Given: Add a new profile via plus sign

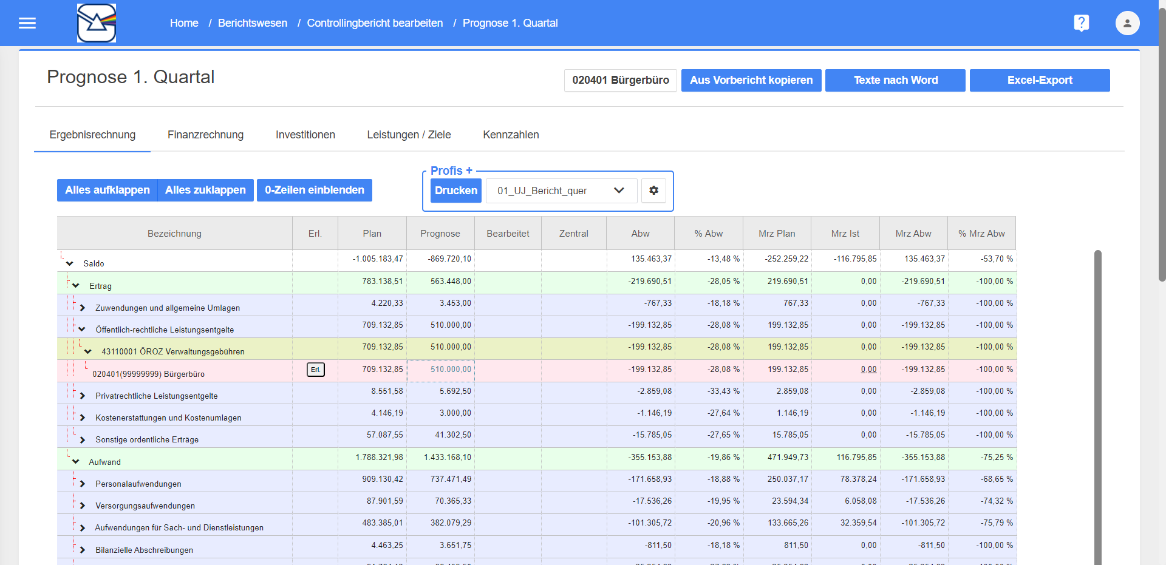Looking at the screenshot, I should (469, 171).
